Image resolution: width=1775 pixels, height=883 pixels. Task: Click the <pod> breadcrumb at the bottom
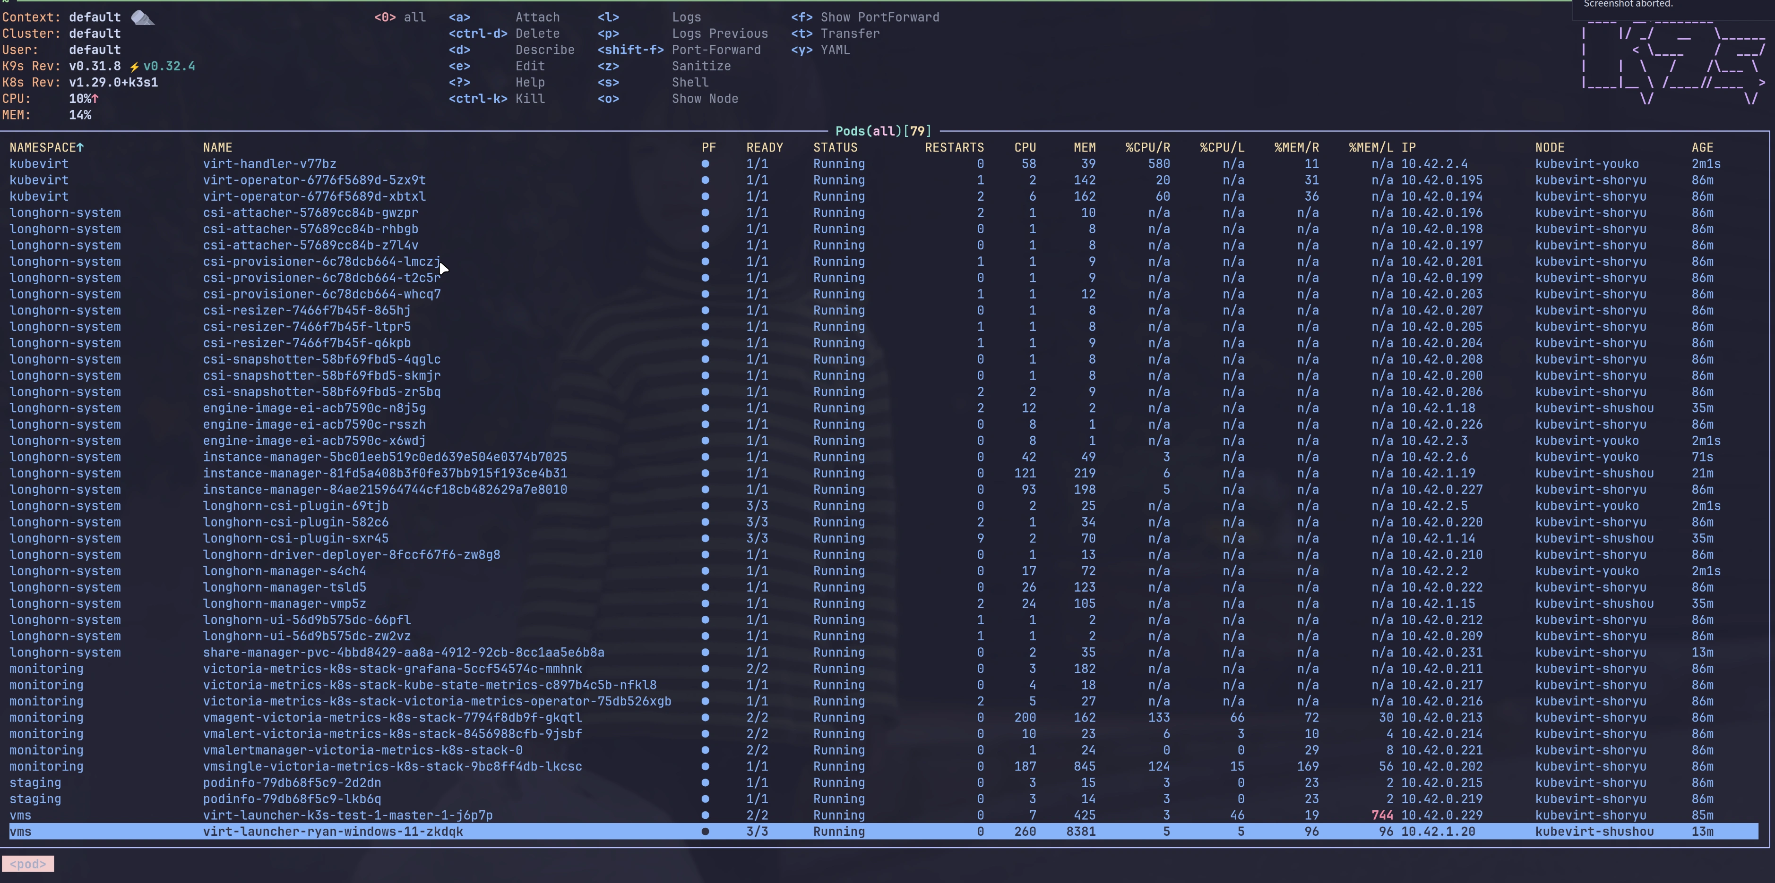[x=27, y=864]
